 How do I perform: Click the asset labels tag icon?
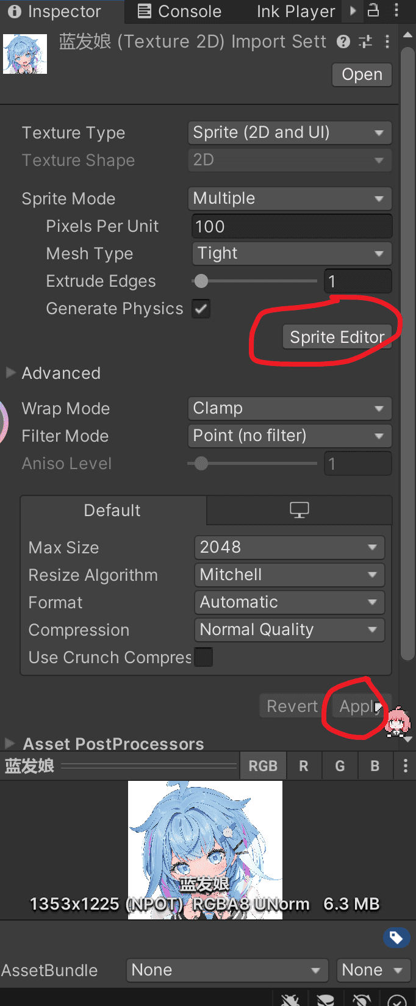tap(396, 937)
